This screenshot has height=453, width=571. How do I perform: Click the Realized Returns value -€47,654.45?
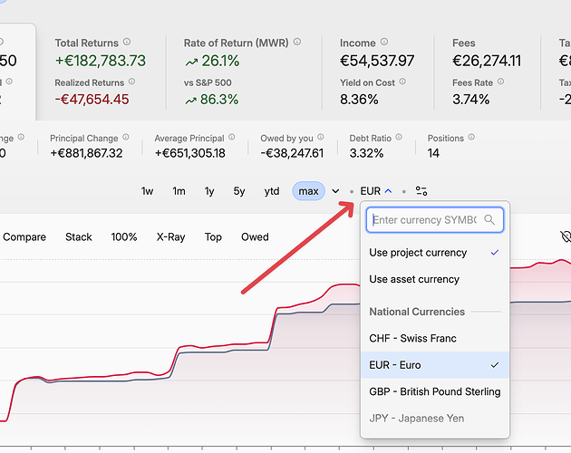tap(92, 100)
